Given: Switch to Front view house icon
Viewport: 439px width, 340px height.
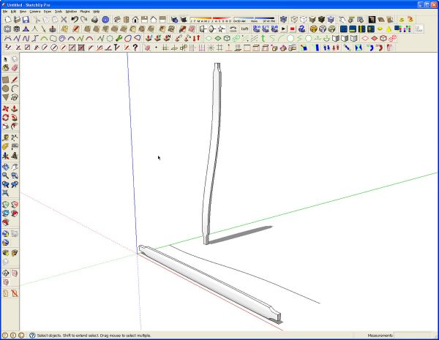Looking at the screenshot, I should pyautogui.click(x=135, y=19).
